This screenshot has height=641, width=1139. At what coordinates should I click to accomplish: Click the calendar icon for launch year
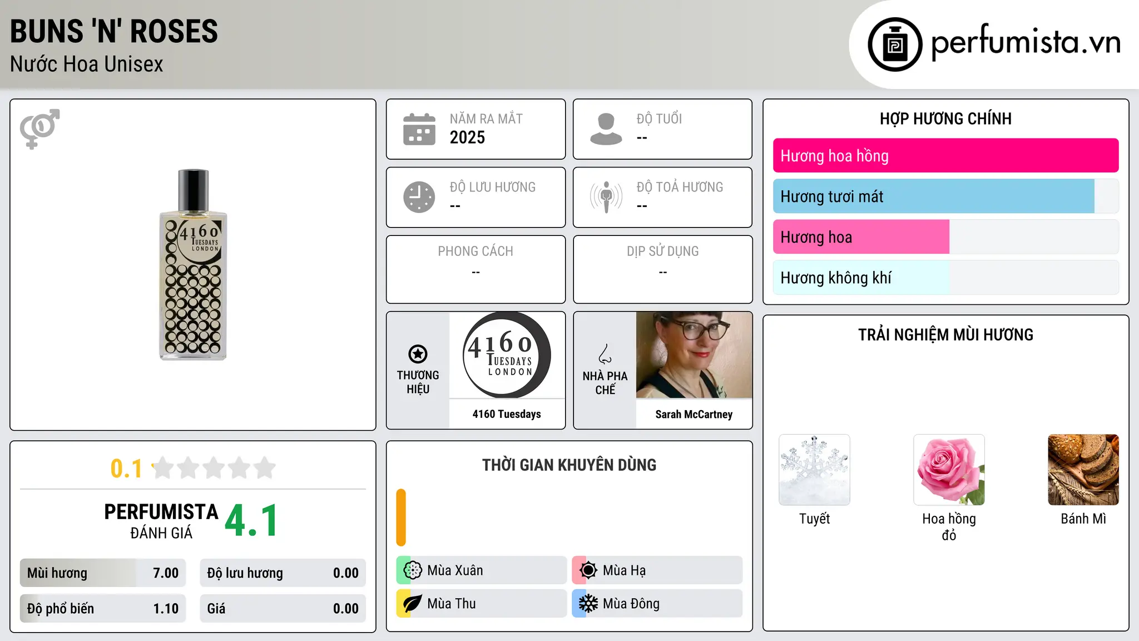tap(419, 129)
